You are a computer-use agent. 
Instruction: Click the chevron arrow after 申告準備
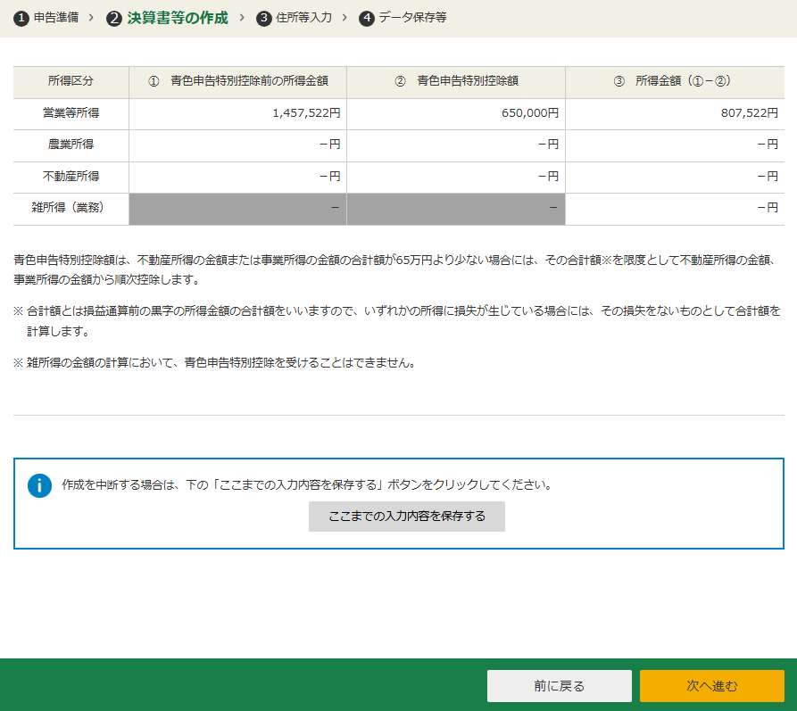pos(91,18)
